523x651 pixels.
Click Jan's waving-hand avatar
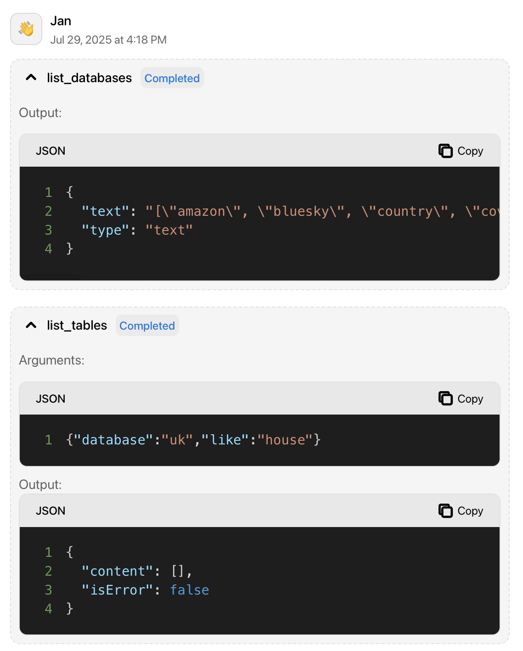(x=26, y=29)
